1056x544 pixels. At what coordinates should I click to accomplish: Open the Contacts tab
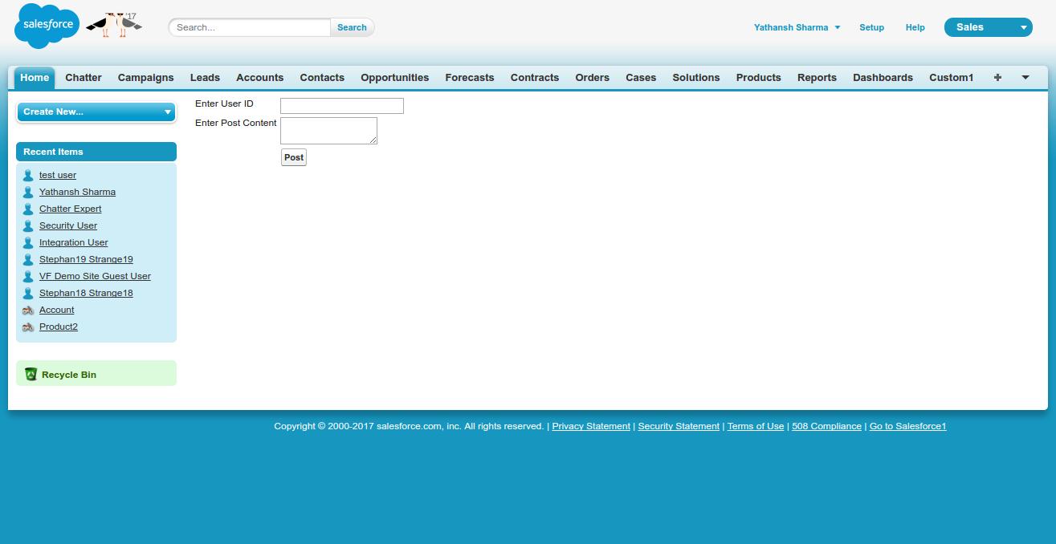click(x=322, y=77)
